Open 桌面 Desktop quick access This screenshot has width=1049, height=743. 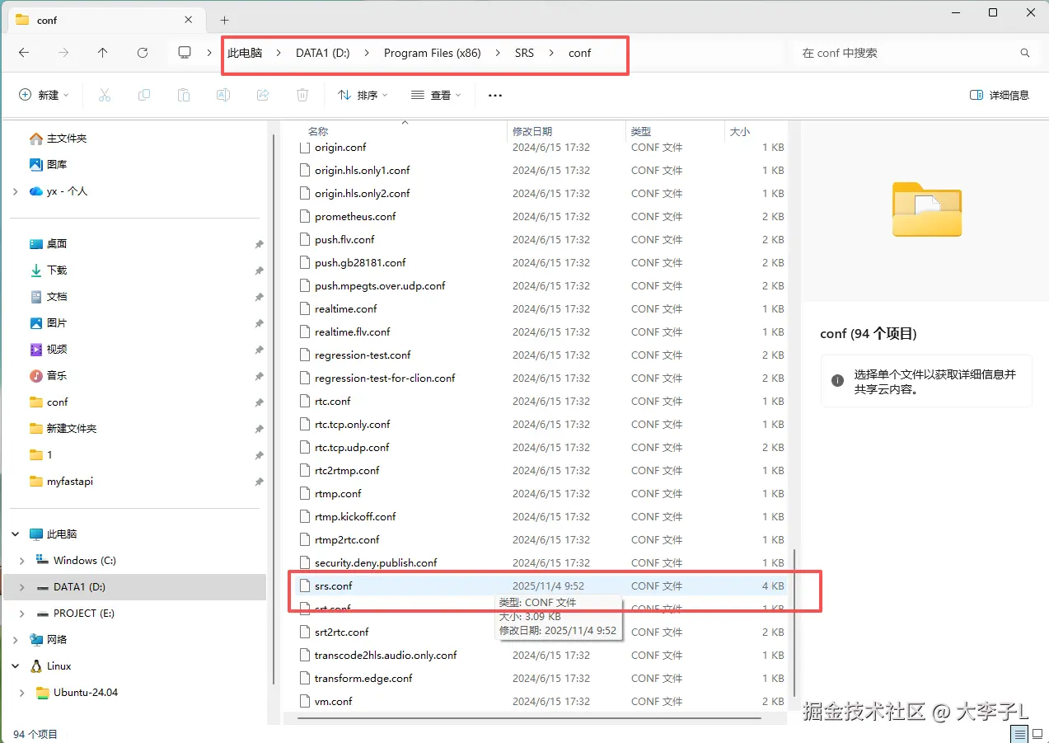(49, 244)
